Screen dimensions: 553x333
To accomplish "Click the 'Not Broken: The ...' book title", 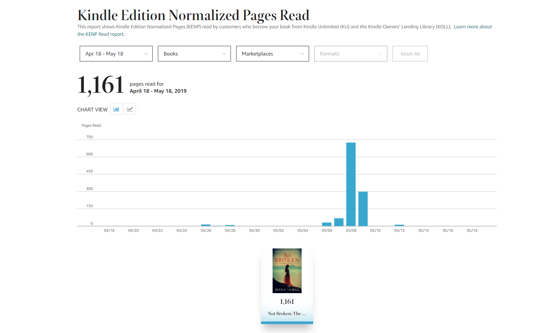I will [x=287, y=314].
